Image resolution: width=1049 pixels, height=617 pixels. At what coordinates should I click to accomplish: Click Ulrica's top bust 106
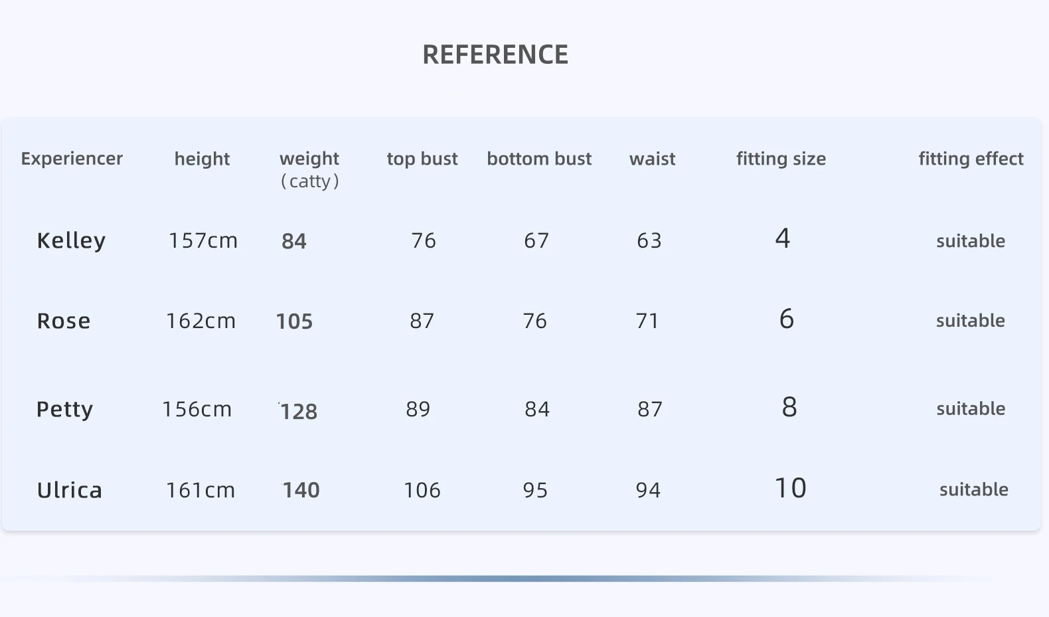422,490
